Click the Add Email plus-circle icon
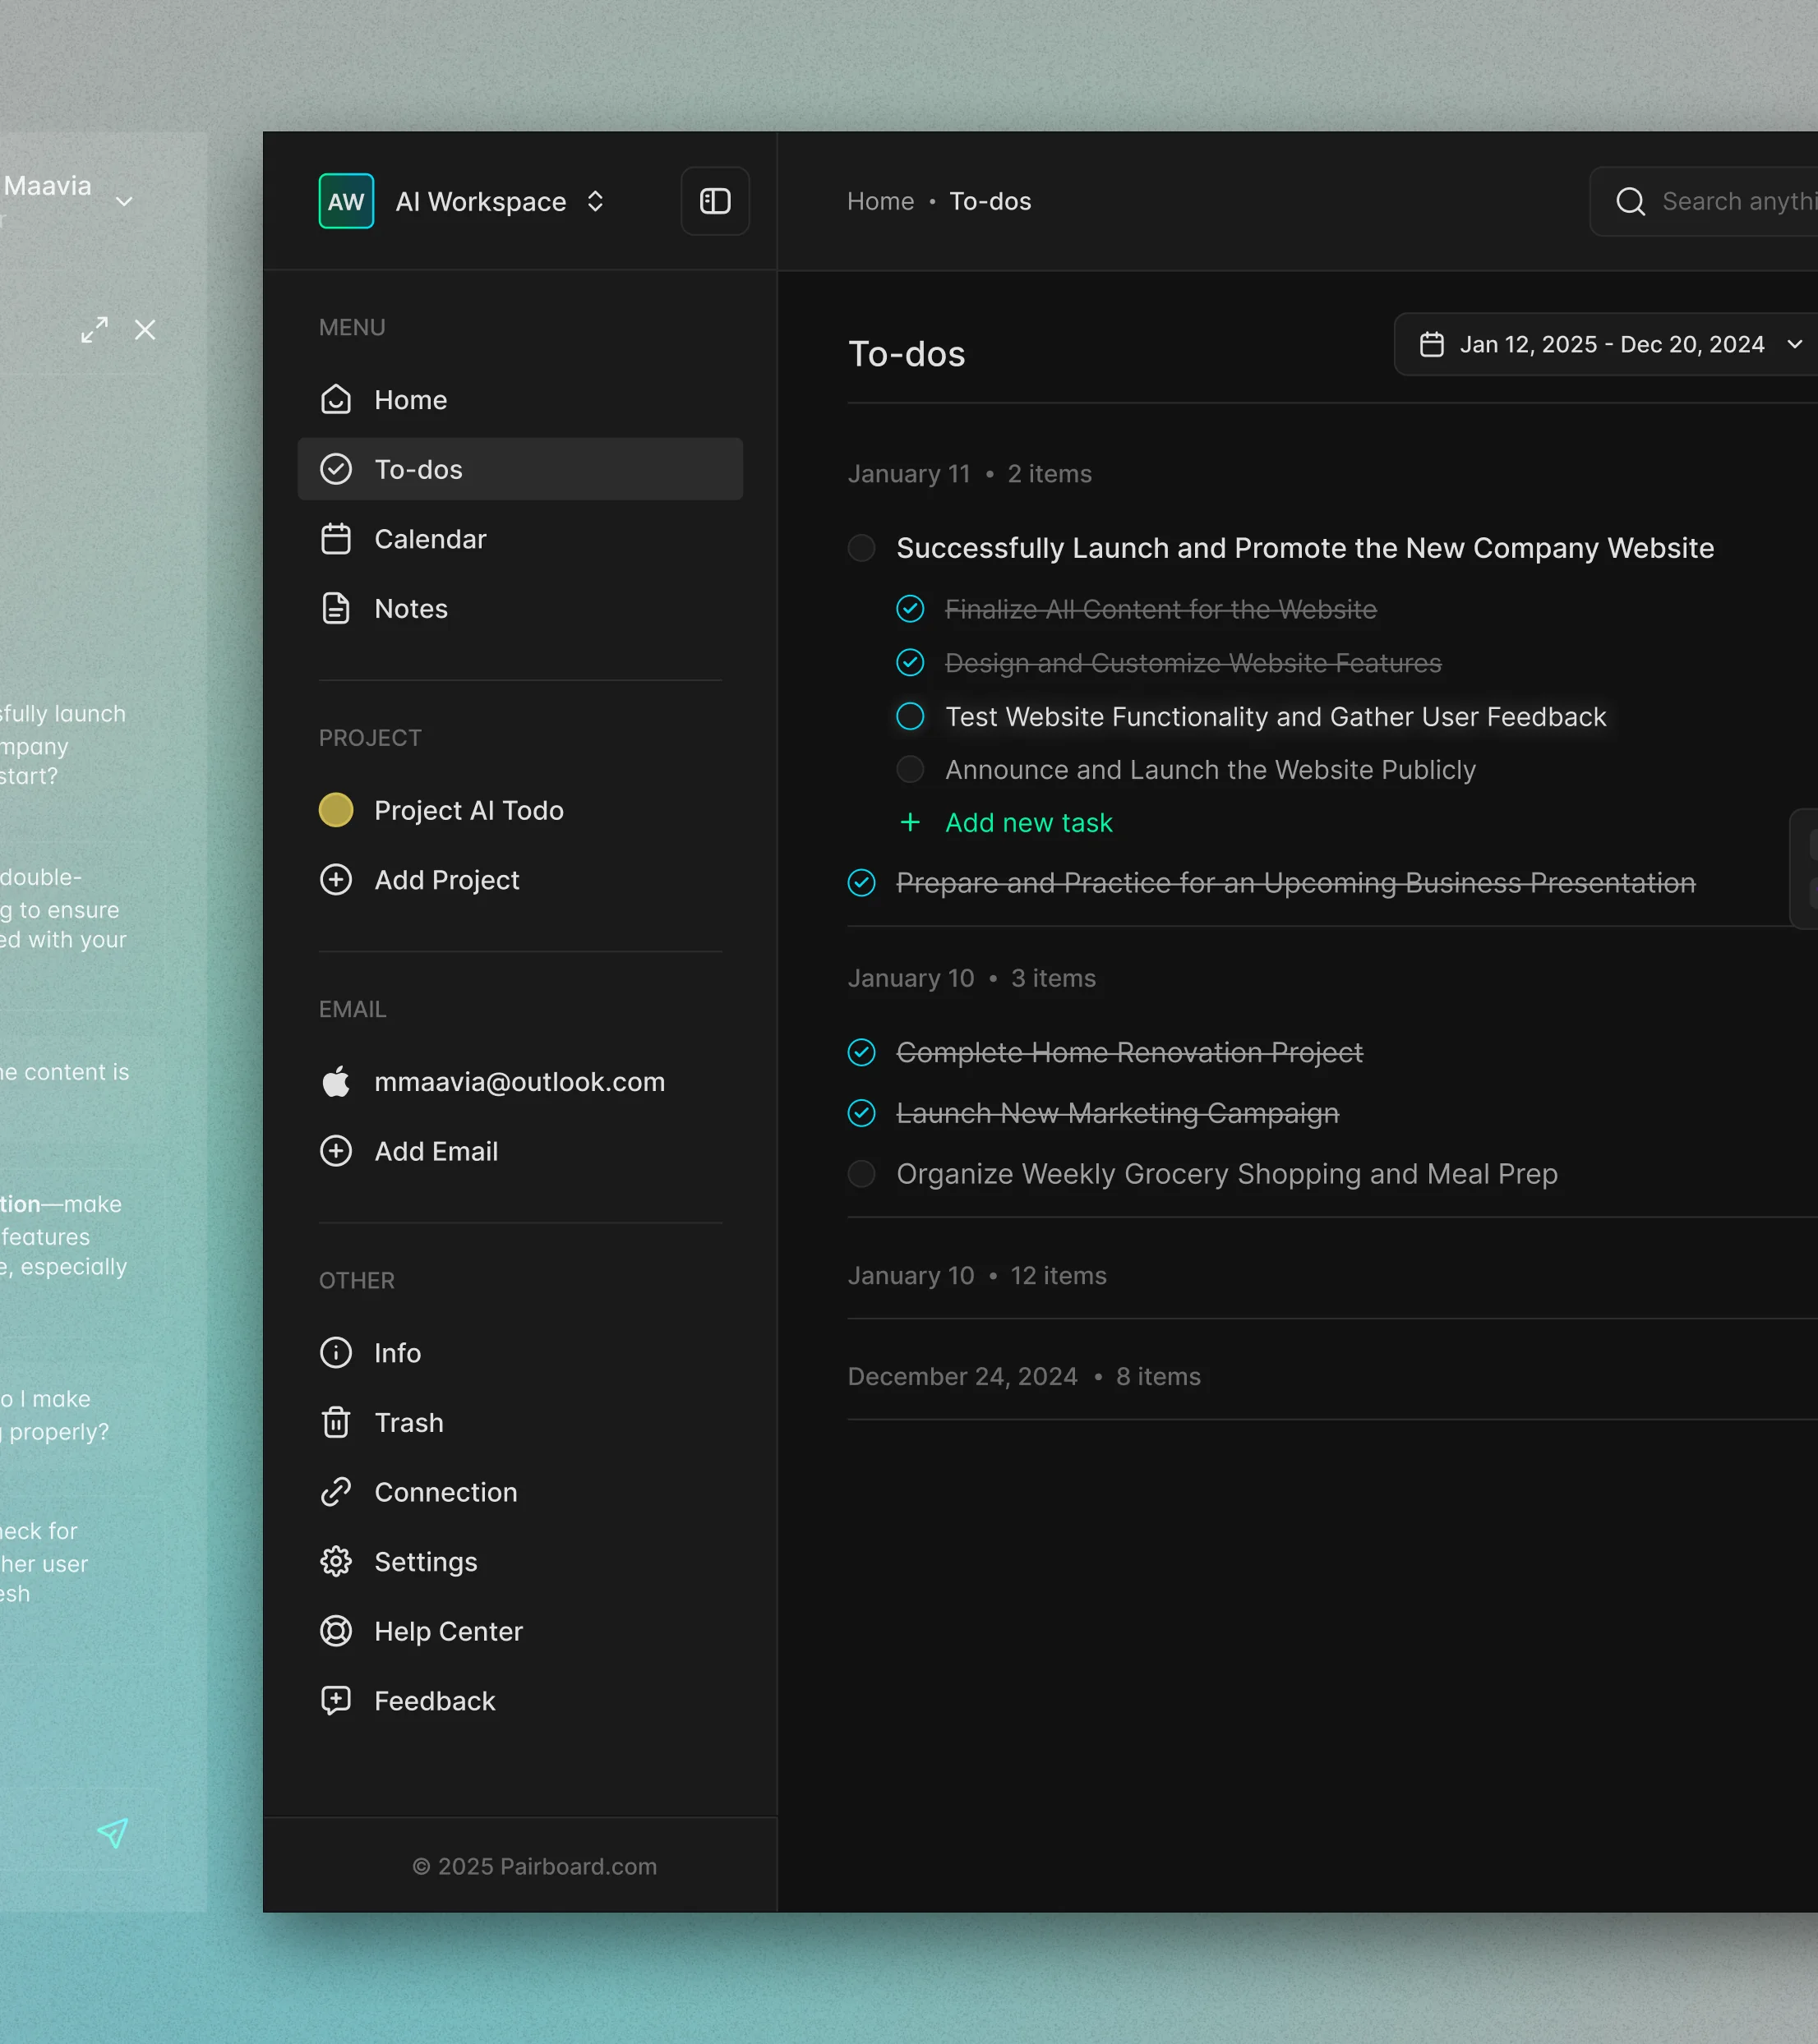This screenshot has width=1818, height=2044. (336, 1151)
